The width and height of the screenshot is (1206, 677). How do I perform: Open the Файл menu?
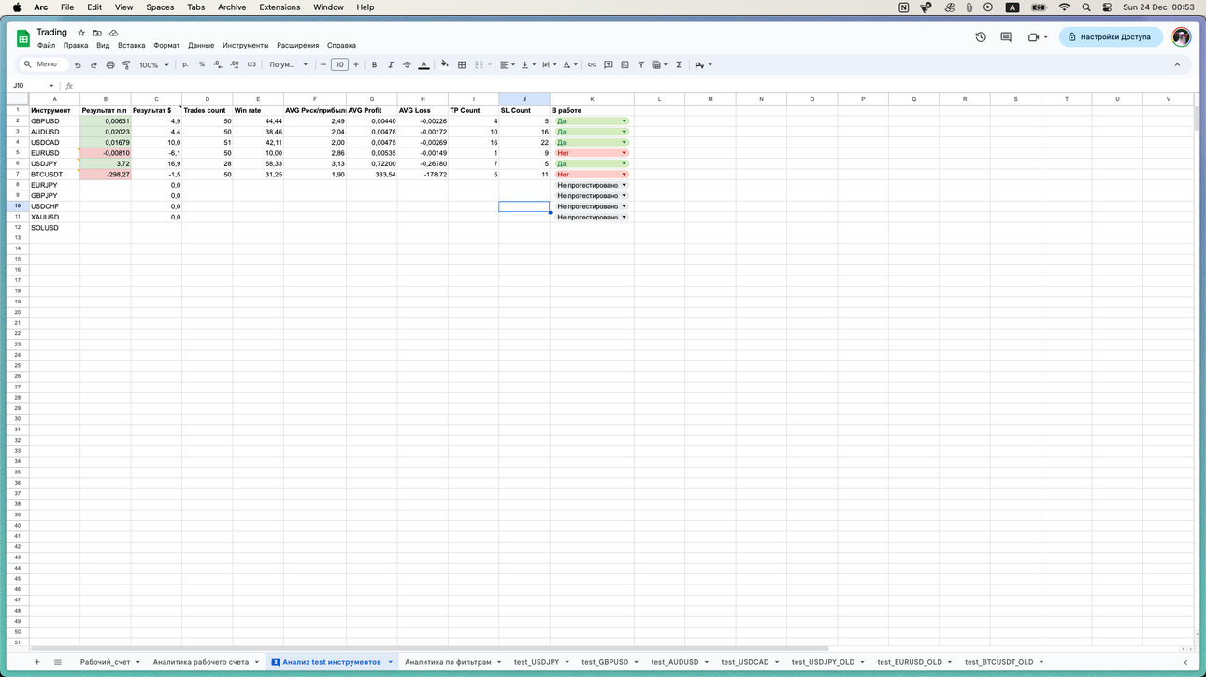tap(46, 46)
